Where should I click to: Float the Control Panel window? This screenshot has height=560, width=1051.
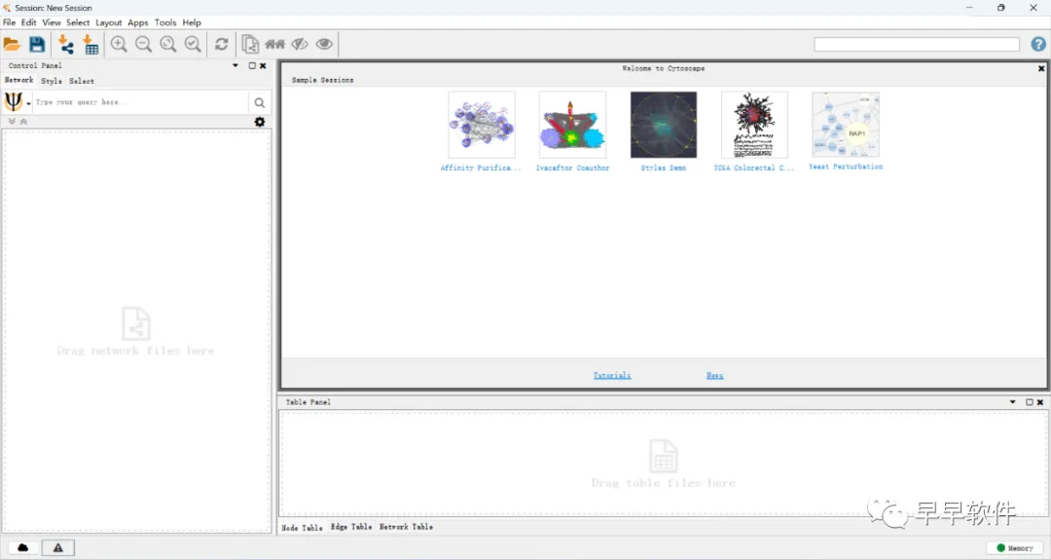click(x=252, y=65)
